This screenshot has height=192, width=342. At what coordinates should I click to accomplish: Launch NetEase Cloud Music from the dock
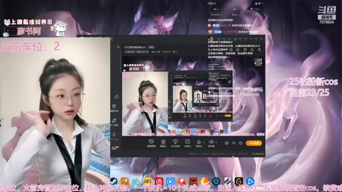[x=159, y=181]
